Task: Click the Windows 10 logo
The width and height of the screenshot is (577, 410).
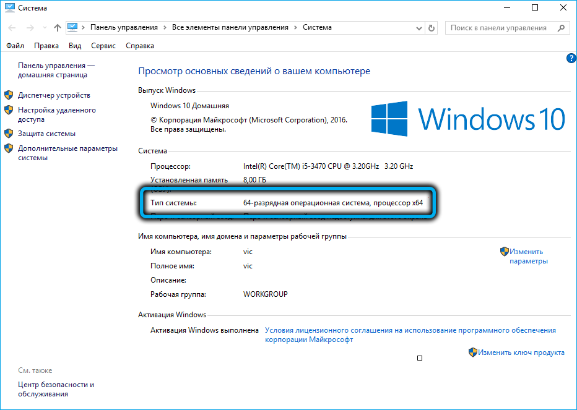Action: pyautogui.click(x=467, y=119)
